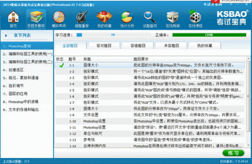The height and width of the screenshot is (164, 252).
Task: Select chapter 2 编辑和绘图工具的使用(一)
Action: tap(27, 54)
